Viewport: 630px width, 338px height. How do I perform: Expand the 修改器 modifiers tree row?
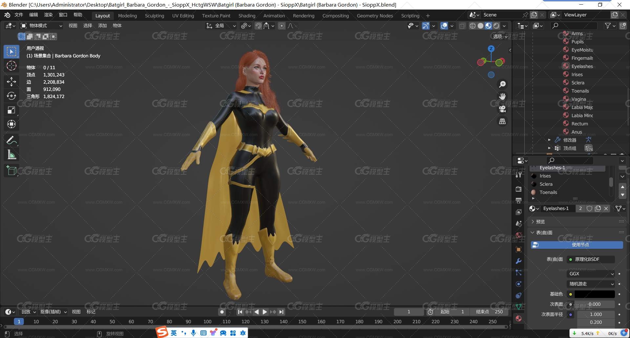pyautogui.click(x=549, y=140)
